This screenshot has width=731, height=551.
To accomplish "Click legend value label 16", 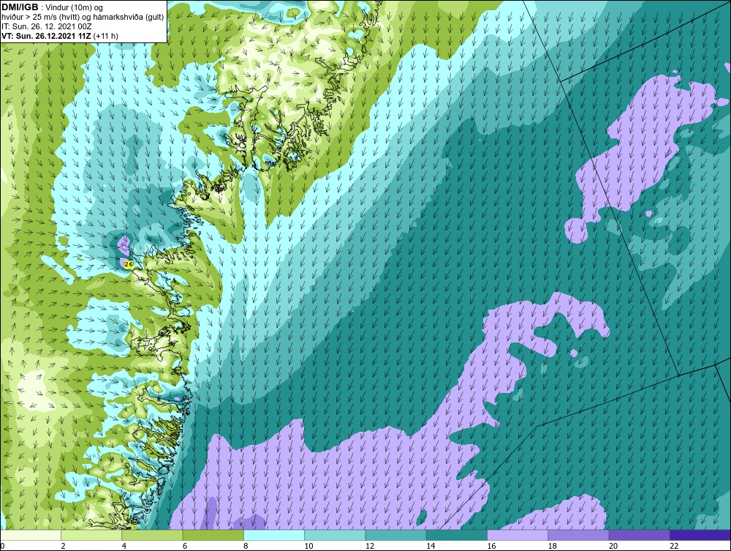I will [491, 547].
